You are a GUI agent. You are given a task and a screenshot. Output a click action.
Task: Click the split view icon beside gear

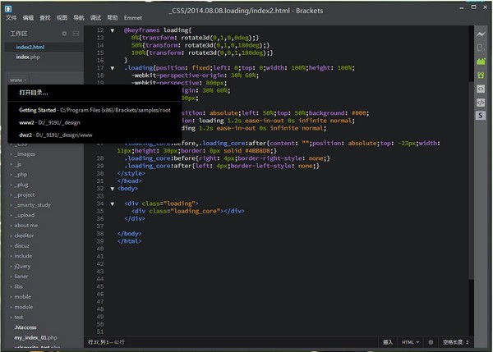(x=76, y=34)
